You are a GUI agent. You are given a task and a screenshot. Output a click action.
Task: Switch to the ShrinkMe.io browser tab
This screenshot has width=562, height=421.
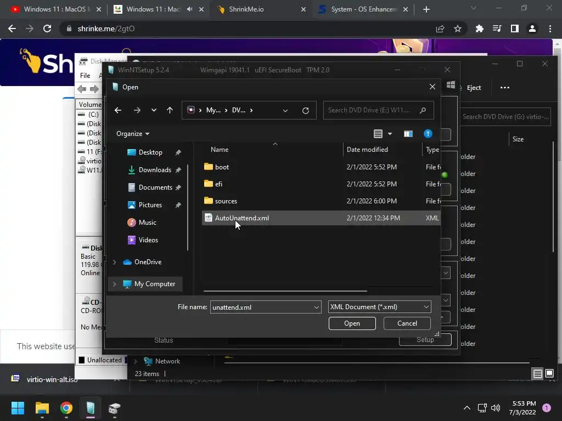point(262,9)
